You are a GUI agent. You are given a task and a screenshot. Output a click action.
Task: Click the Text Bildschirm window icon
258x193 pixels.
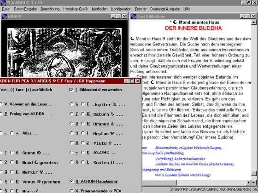click(133, 17)
